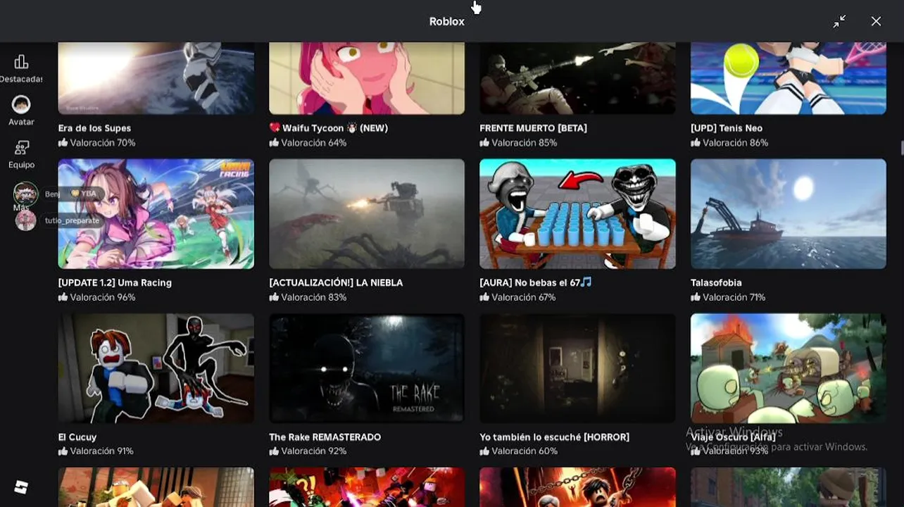Open the Uma Racing game thumbnail

coord(156,213)
